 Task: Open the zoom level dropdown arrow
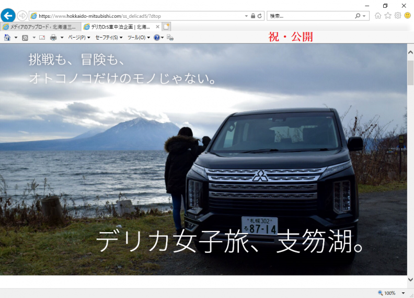pos(403,293)
